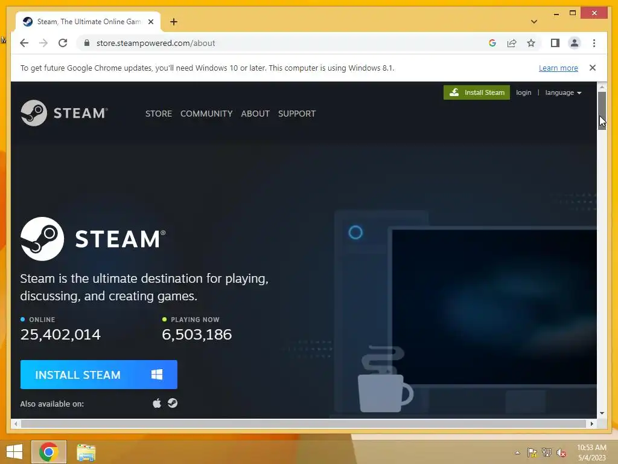Go back with the browser back arrow

tap(24, 43)
